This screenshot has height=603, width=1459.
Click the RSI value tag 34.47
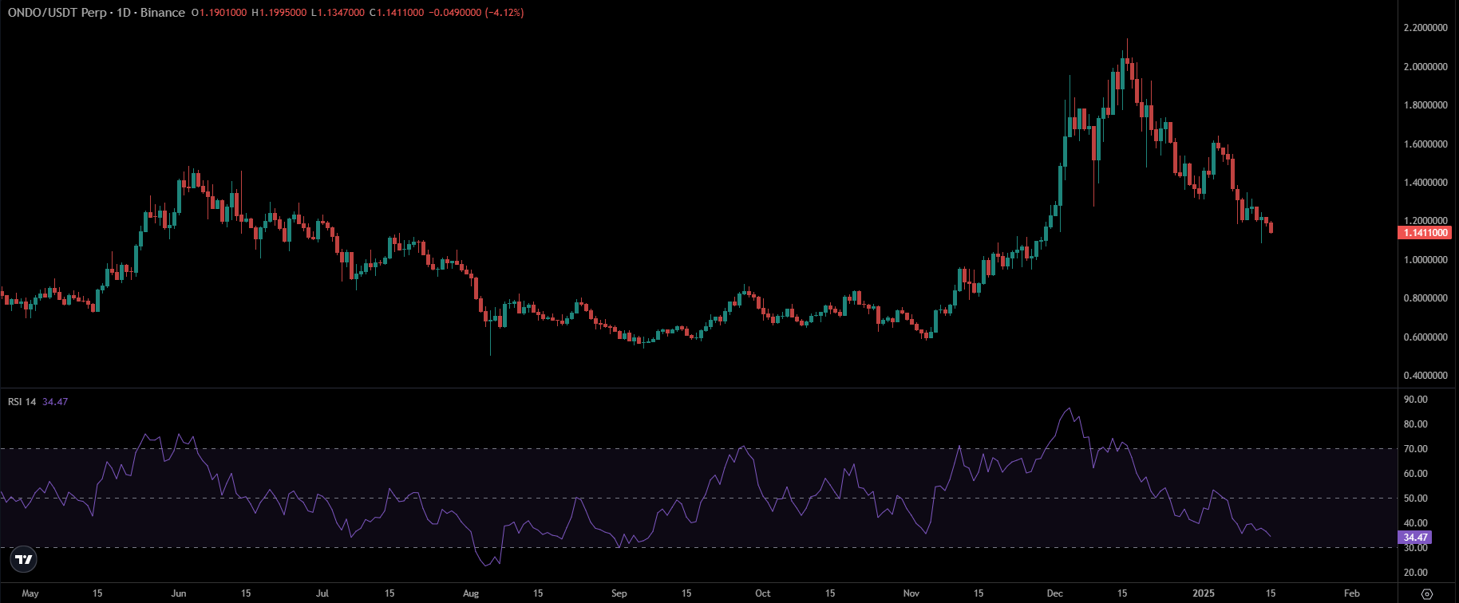click(1416, 538)
